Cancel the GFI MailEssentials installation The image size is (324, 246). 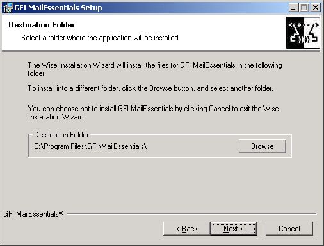point(289,229)
